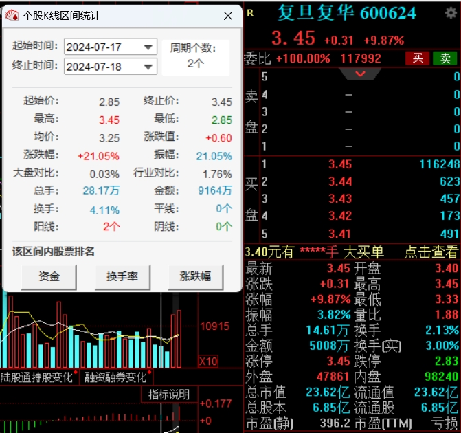Open the 起始时间 date dropdown arrow
This screenshot has height=433, width=461.
tap(148, 47)
